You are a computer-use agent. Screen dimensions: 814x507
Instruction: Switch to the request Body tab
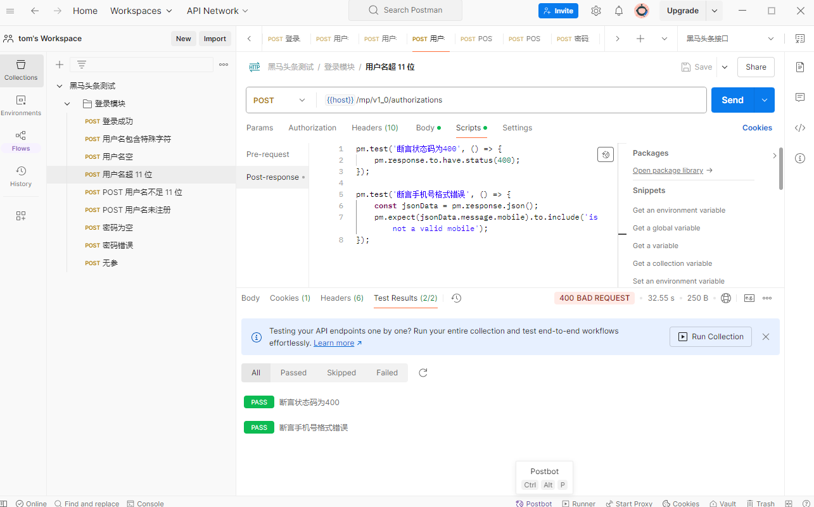point(428,128)
